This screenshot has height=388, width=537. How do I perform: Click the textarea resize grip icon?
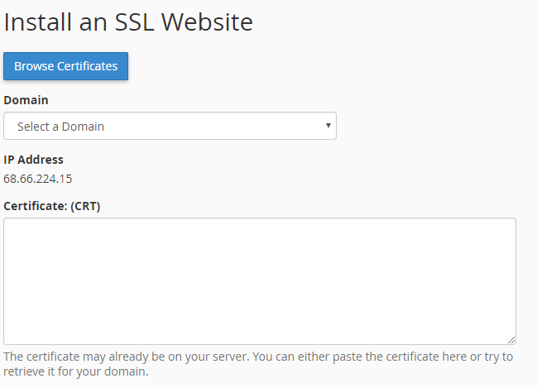[511, 340]
